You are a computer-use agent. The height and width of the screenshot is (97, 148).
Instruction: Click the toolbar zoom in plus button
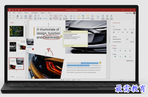(x=46, y=16)
